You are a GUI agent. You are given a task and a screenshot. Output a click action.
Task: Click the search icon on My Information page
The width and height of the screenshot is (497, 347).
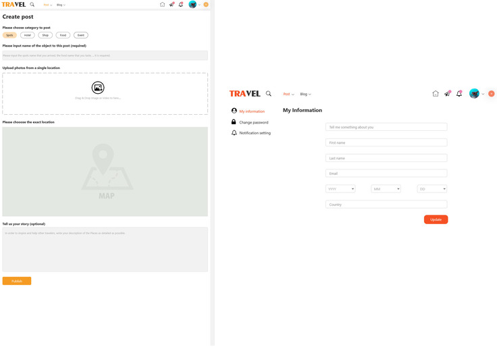pyautogui.click(x=269, y=94)
